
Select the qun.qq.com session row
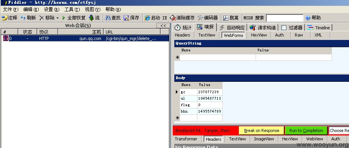(x=85, y=38)
